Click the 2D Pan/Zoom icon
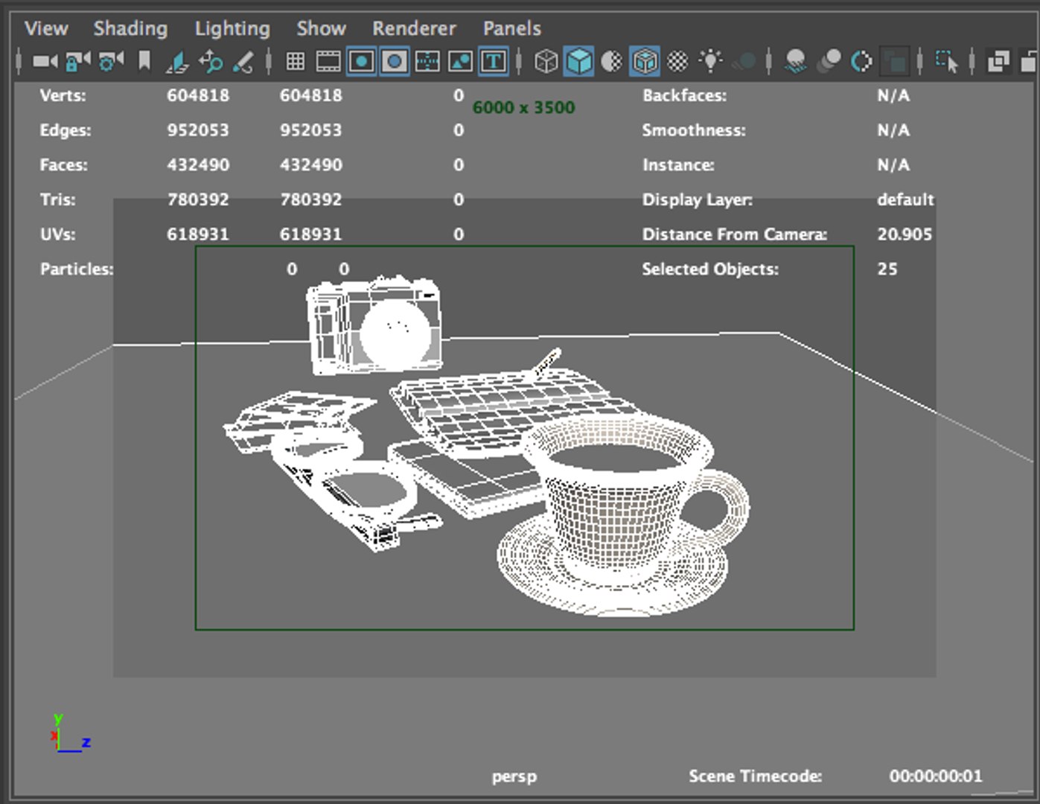The width and height of the screenshot is (1040, 804). 211,61
